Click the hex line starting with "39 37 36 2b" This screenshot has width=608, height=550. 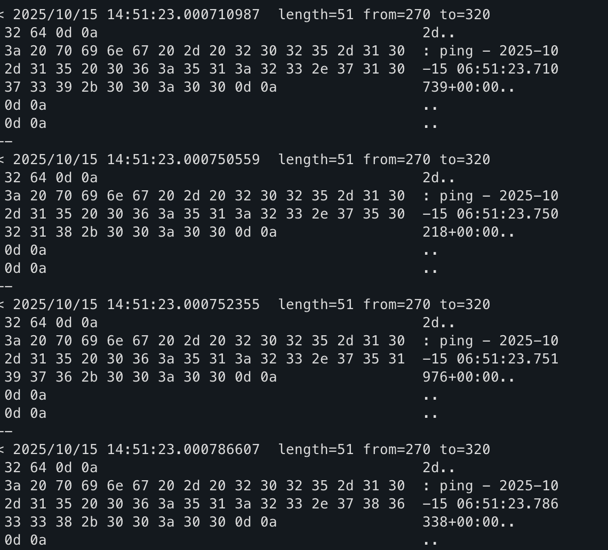pos(141,377)
